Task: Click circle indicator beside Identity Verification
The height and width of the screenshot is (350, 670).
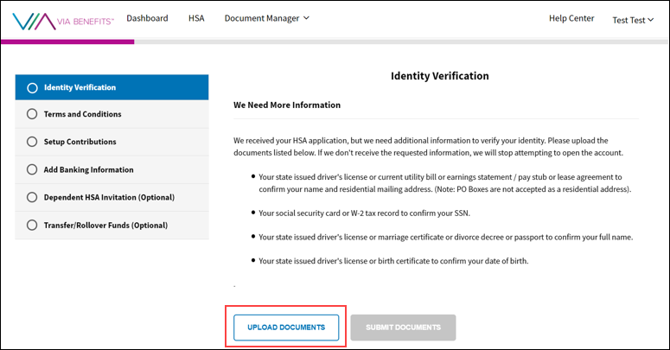Action: [x=32, y=88]
